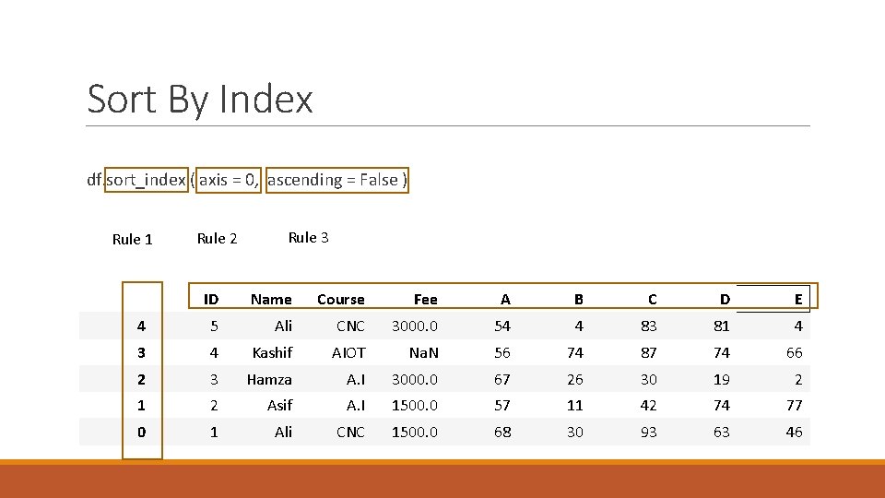Screen dimensions: 885x498
Task: Click the value 56 in column A
Action: click(502, 353)
